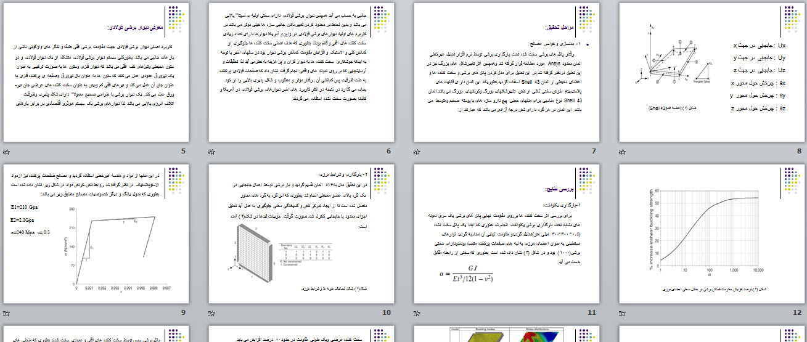Image resolution: width=807 pixels, height=342 pixels.
Task: Click the animation star icon under slide 11
Action: click(x=417, y=312)
